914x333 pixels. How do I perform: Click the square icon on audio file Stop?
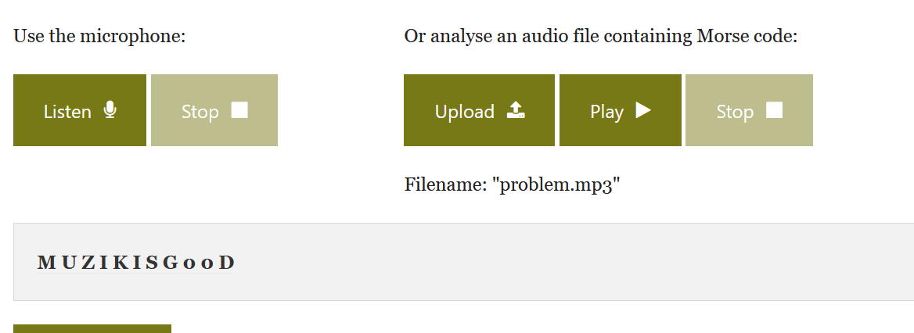pos(774,110)
